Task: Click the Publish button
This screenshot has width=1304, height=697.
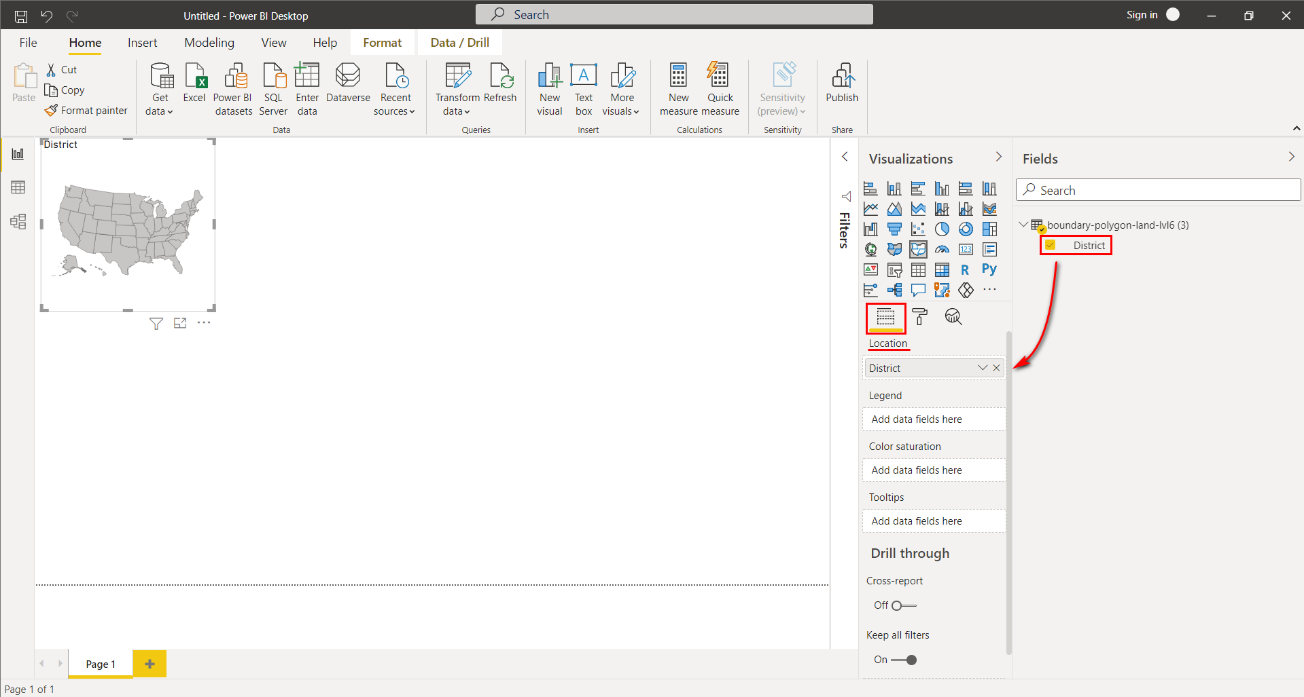Action: (842, 83)
